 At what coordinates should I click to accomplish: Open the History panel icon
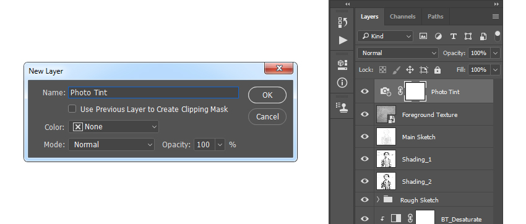click(x=342, y=22)
